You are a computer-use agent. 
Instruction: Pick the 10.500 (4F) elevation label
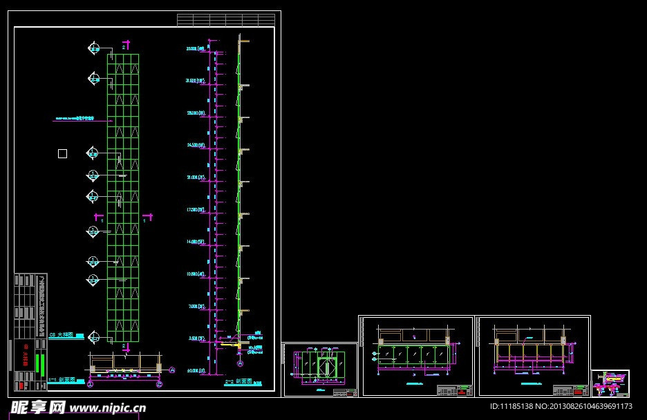pyautogui.click(x=196, y=274)
